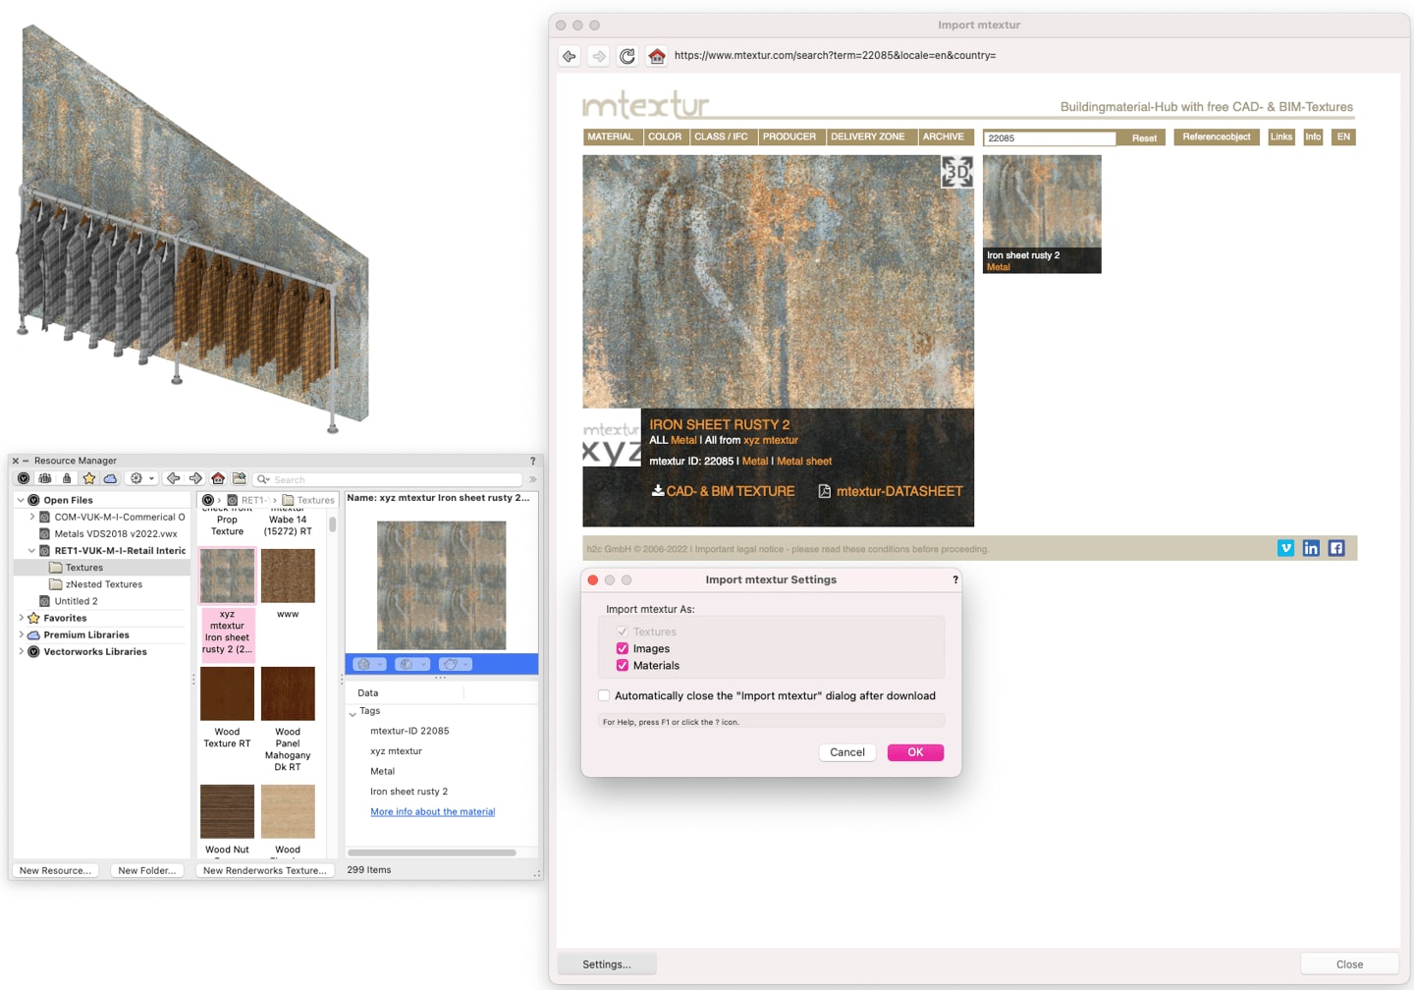This screenshot has height=990, width=1414.
Task: Open the PRODUCER menu tab
Action: [789, 137]
